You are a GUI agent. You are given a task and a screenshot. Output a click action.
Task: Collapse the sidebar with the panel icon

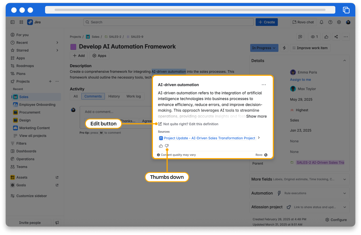13,22
